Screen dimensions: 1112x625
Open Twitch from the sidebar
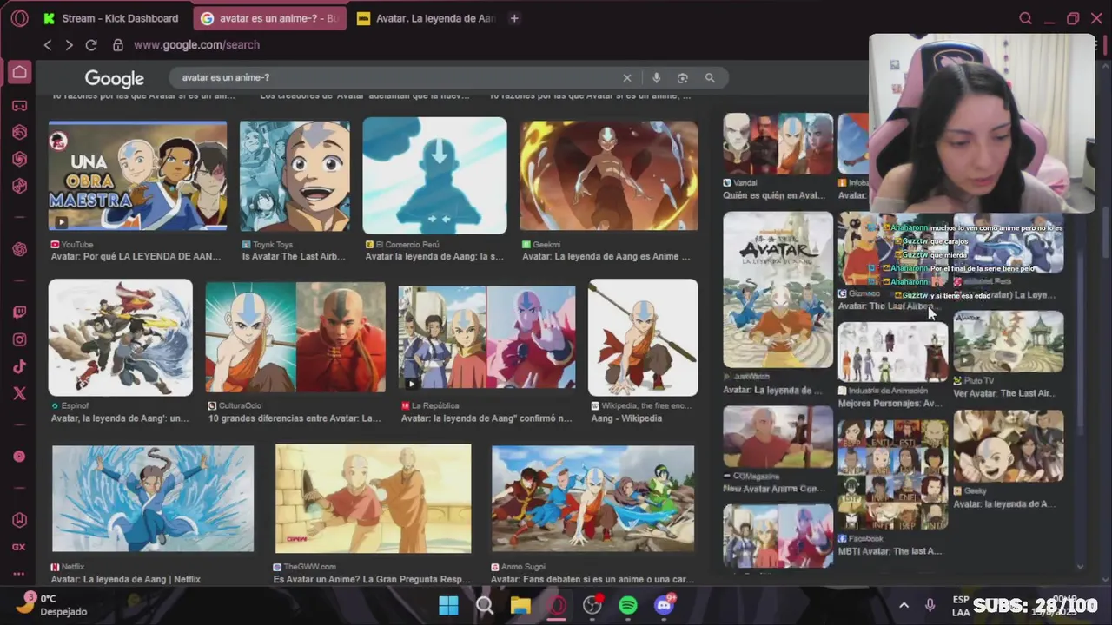(x=19, y=312)
